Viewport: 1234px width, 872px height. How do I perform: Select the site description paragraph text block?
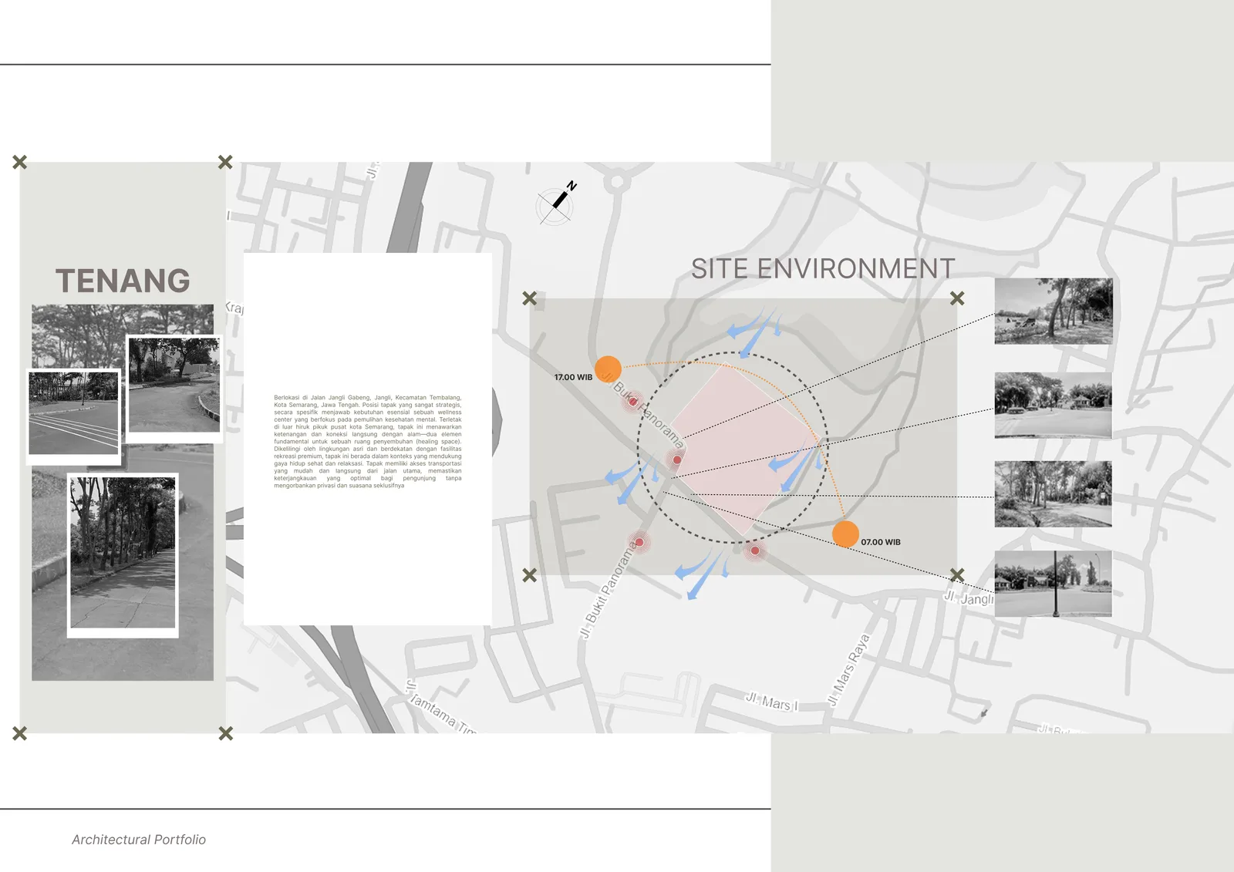tap(368, 442)
